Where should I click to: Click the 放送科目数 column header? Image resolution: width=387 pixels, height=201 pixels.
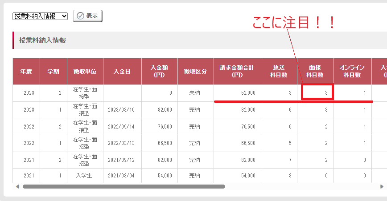[279, 71]
